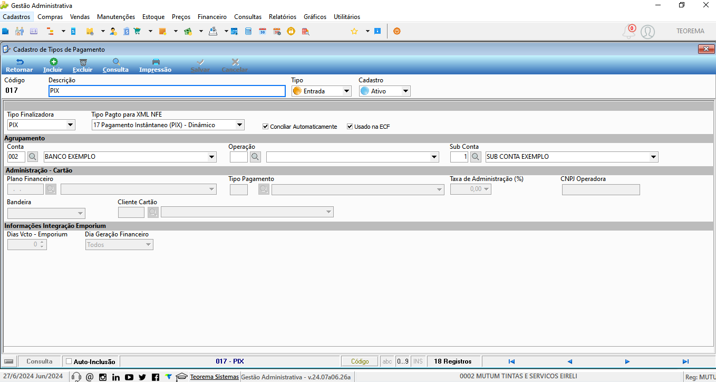Click the two people icon in toolbar
Image resolution: width=716 pixels, height=382 pixels.
20,31
